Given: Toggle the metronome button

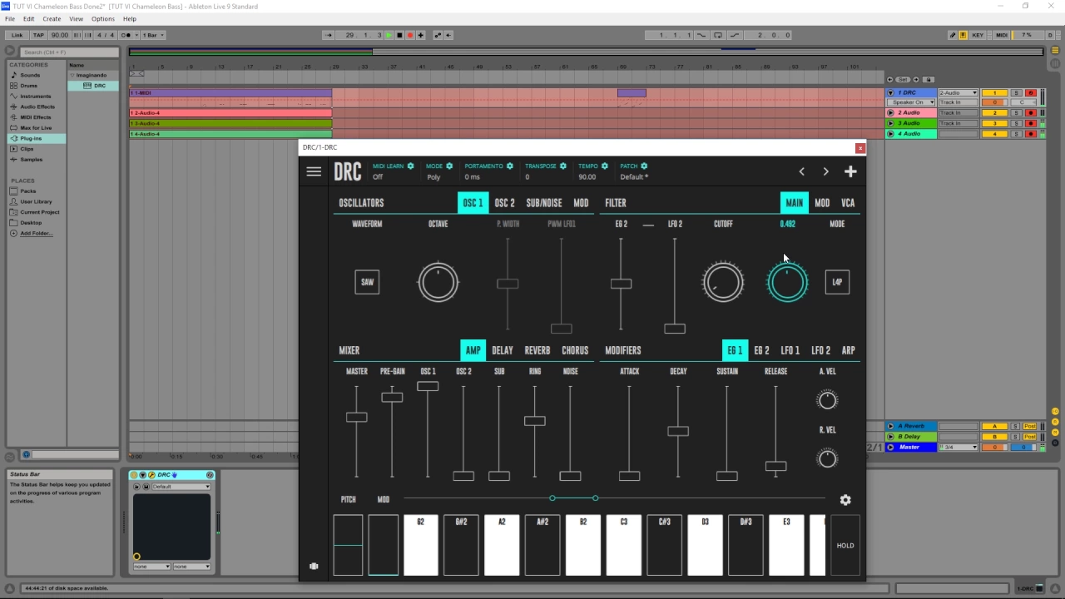Looking at the screenshot, I should pos(126,35).
